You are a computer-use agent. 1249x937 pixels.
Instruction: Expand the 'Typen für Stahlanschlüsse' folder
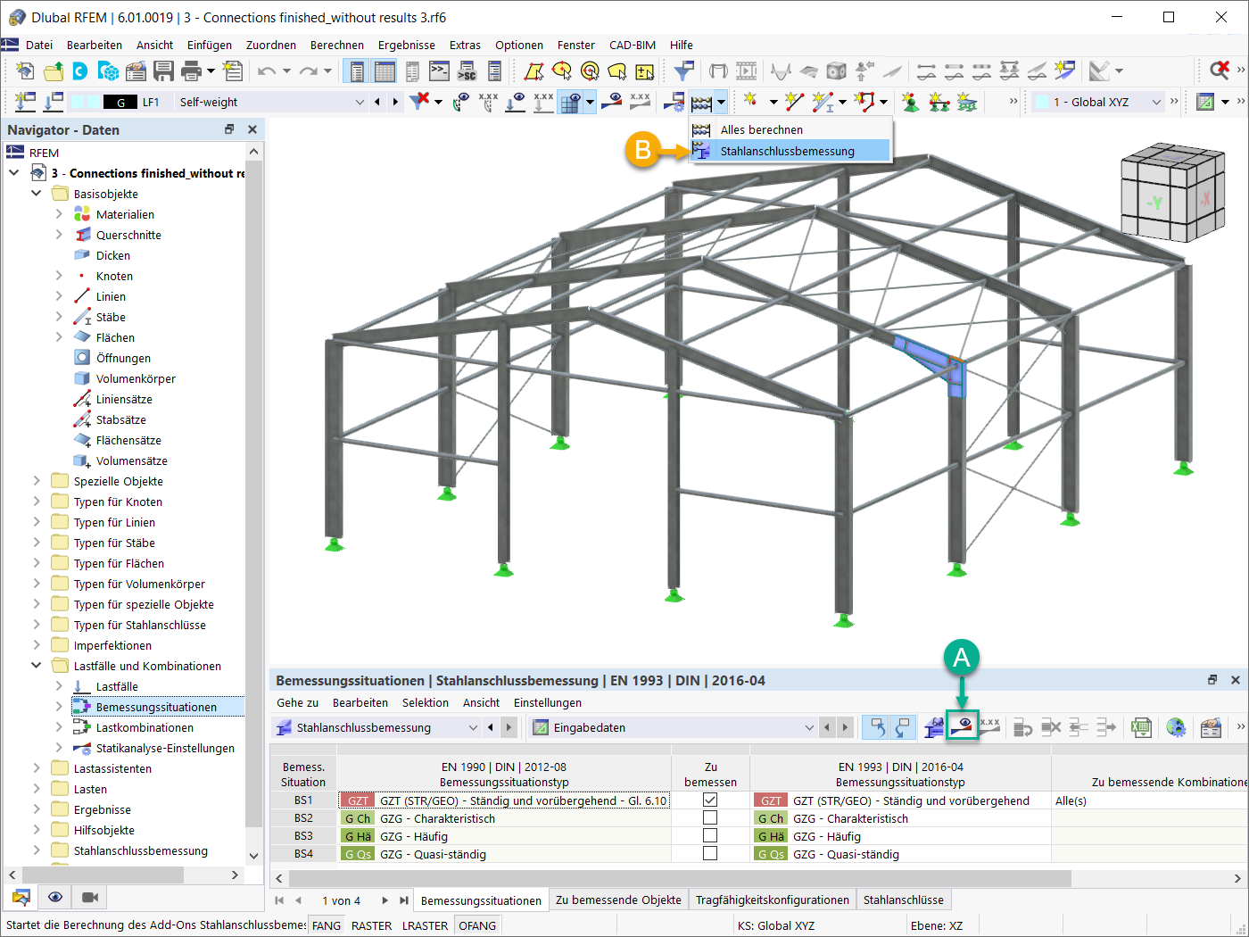[37, 625]
